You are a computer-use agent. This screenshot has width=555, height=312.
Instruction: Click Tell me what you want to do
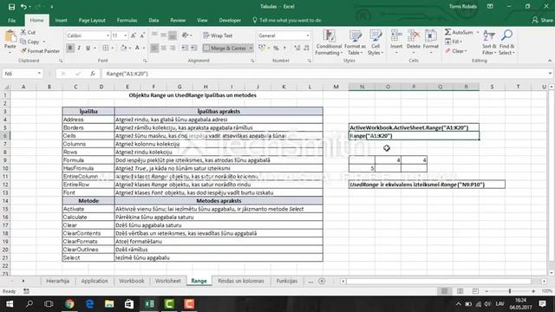coord(287,21)
